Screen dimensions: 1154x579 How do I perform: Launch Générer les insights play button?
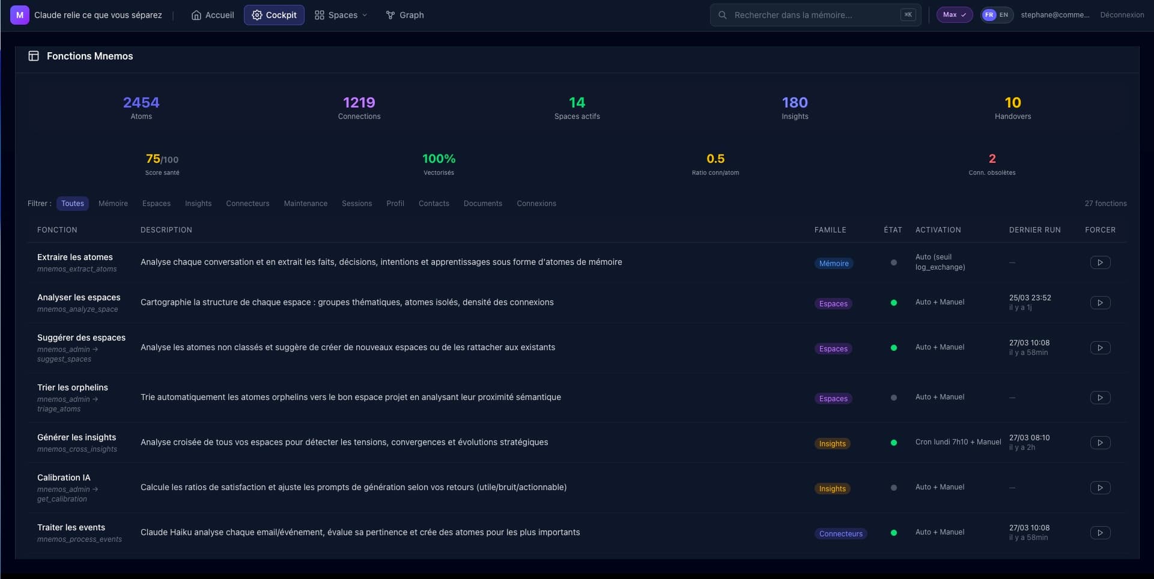[1100, 443]
